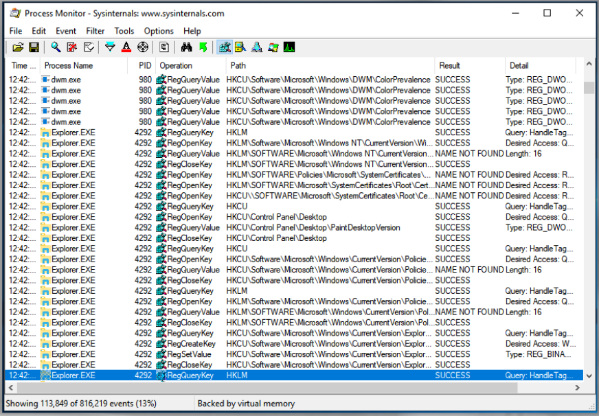Clear the display with the Clear icon
The image size is (599, 416).
[x=89, y=47]
